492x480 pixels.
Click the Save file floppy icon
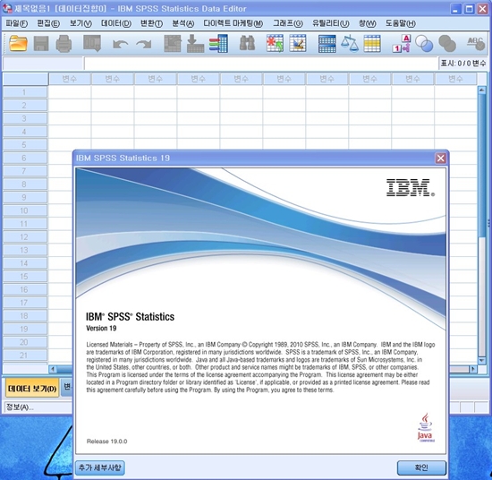(41, 43)
